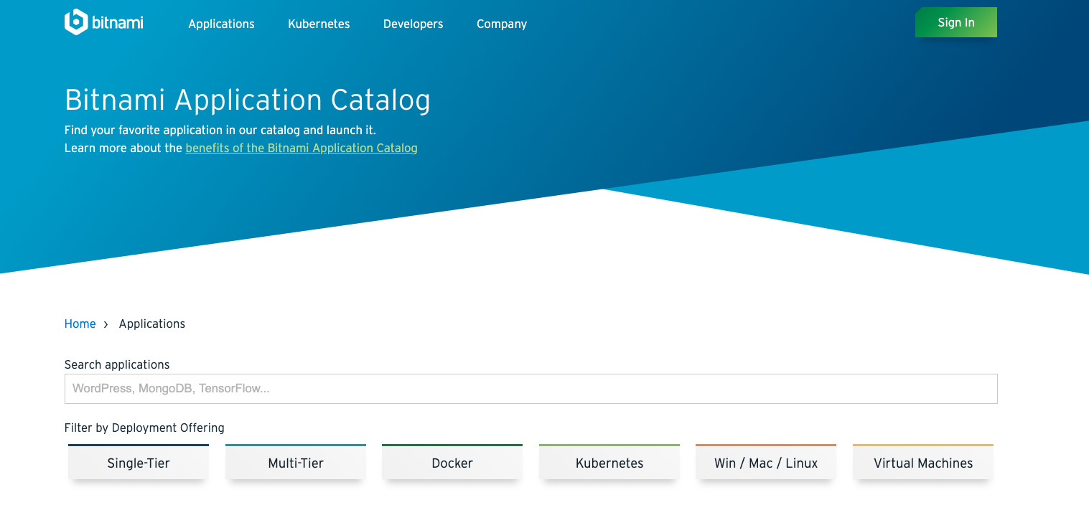Choose the Win / Mac / Linux filter
The height and width of the screenshot is (505, 1089).
tap(766, 463)
